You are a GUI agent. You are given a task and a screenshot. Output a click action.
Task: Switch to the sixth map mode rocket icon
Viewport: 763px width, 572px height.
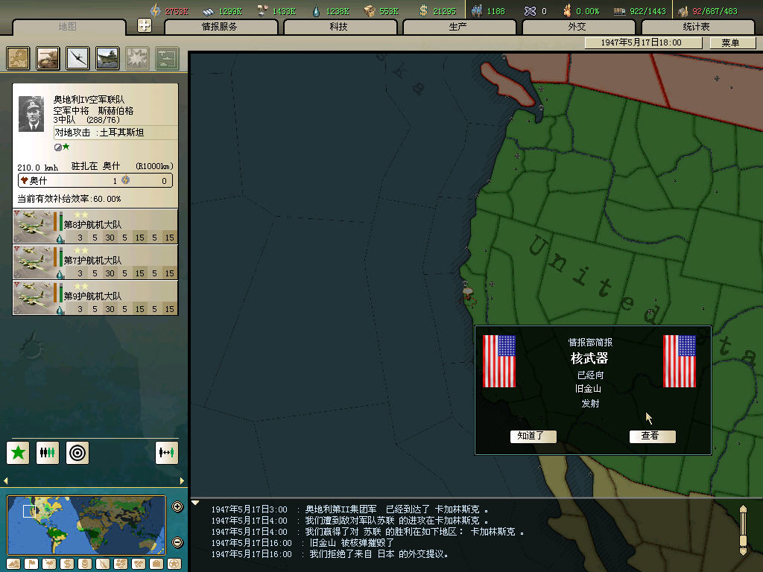(103, 565)
